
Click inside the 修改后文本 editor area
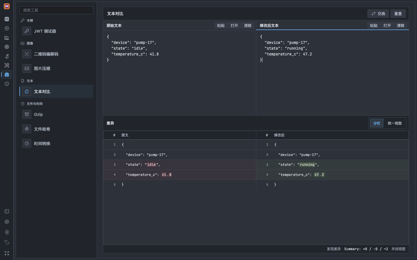(x=332, y=72)
